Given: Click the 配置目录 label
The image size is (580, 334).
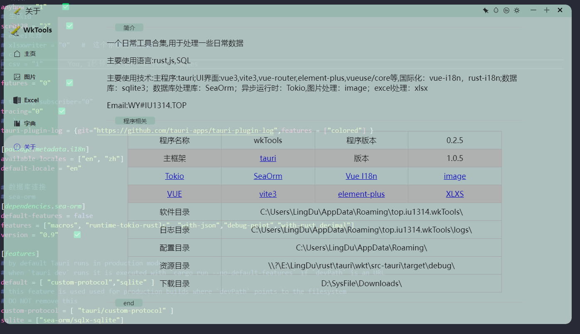Looking at the screenshot, I should click(x=175, y=248).
